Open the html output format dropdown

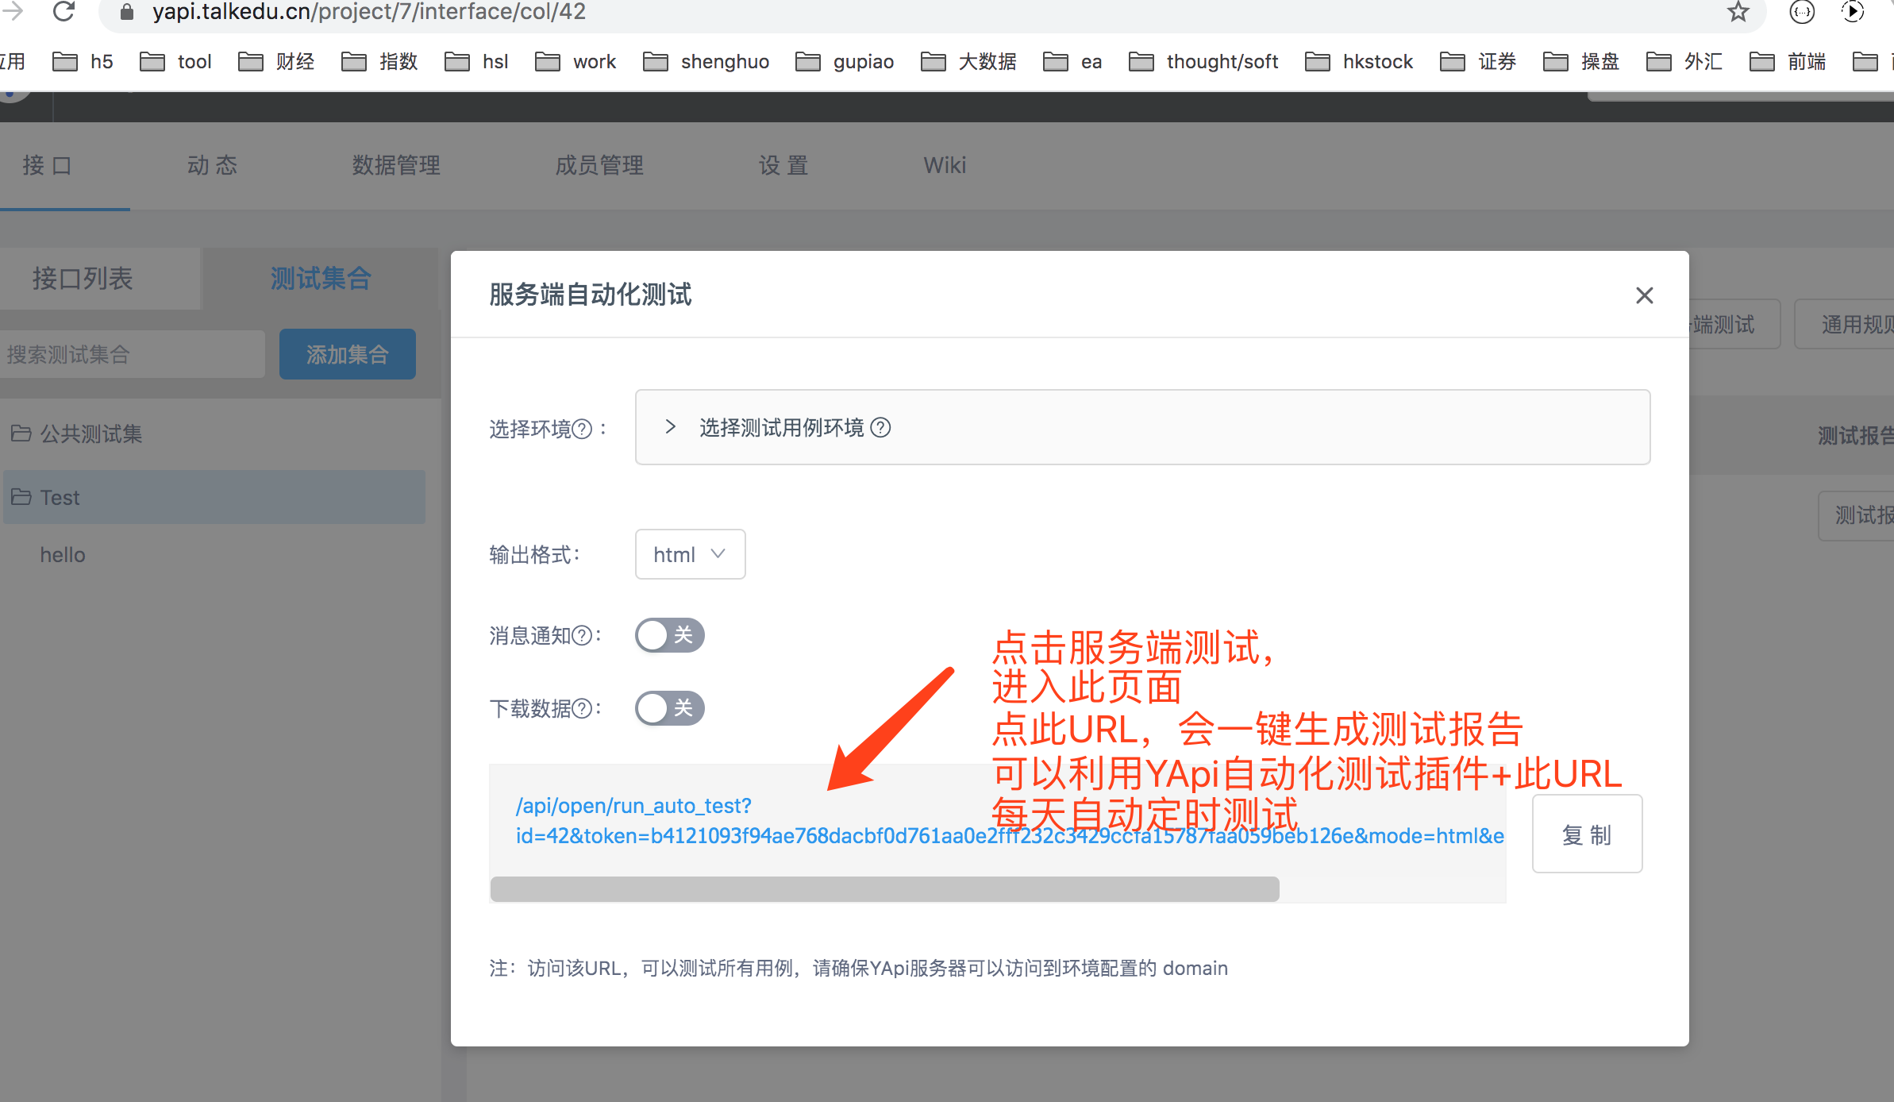[x=691, y=554]
